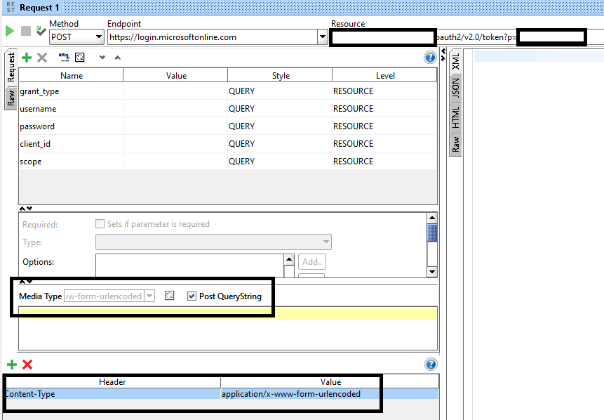Image resolution: width=604 pixels, height=420 pixels.
Task: Open help for the parameters table
Action: pyautogui.click(x=430, y=58)
